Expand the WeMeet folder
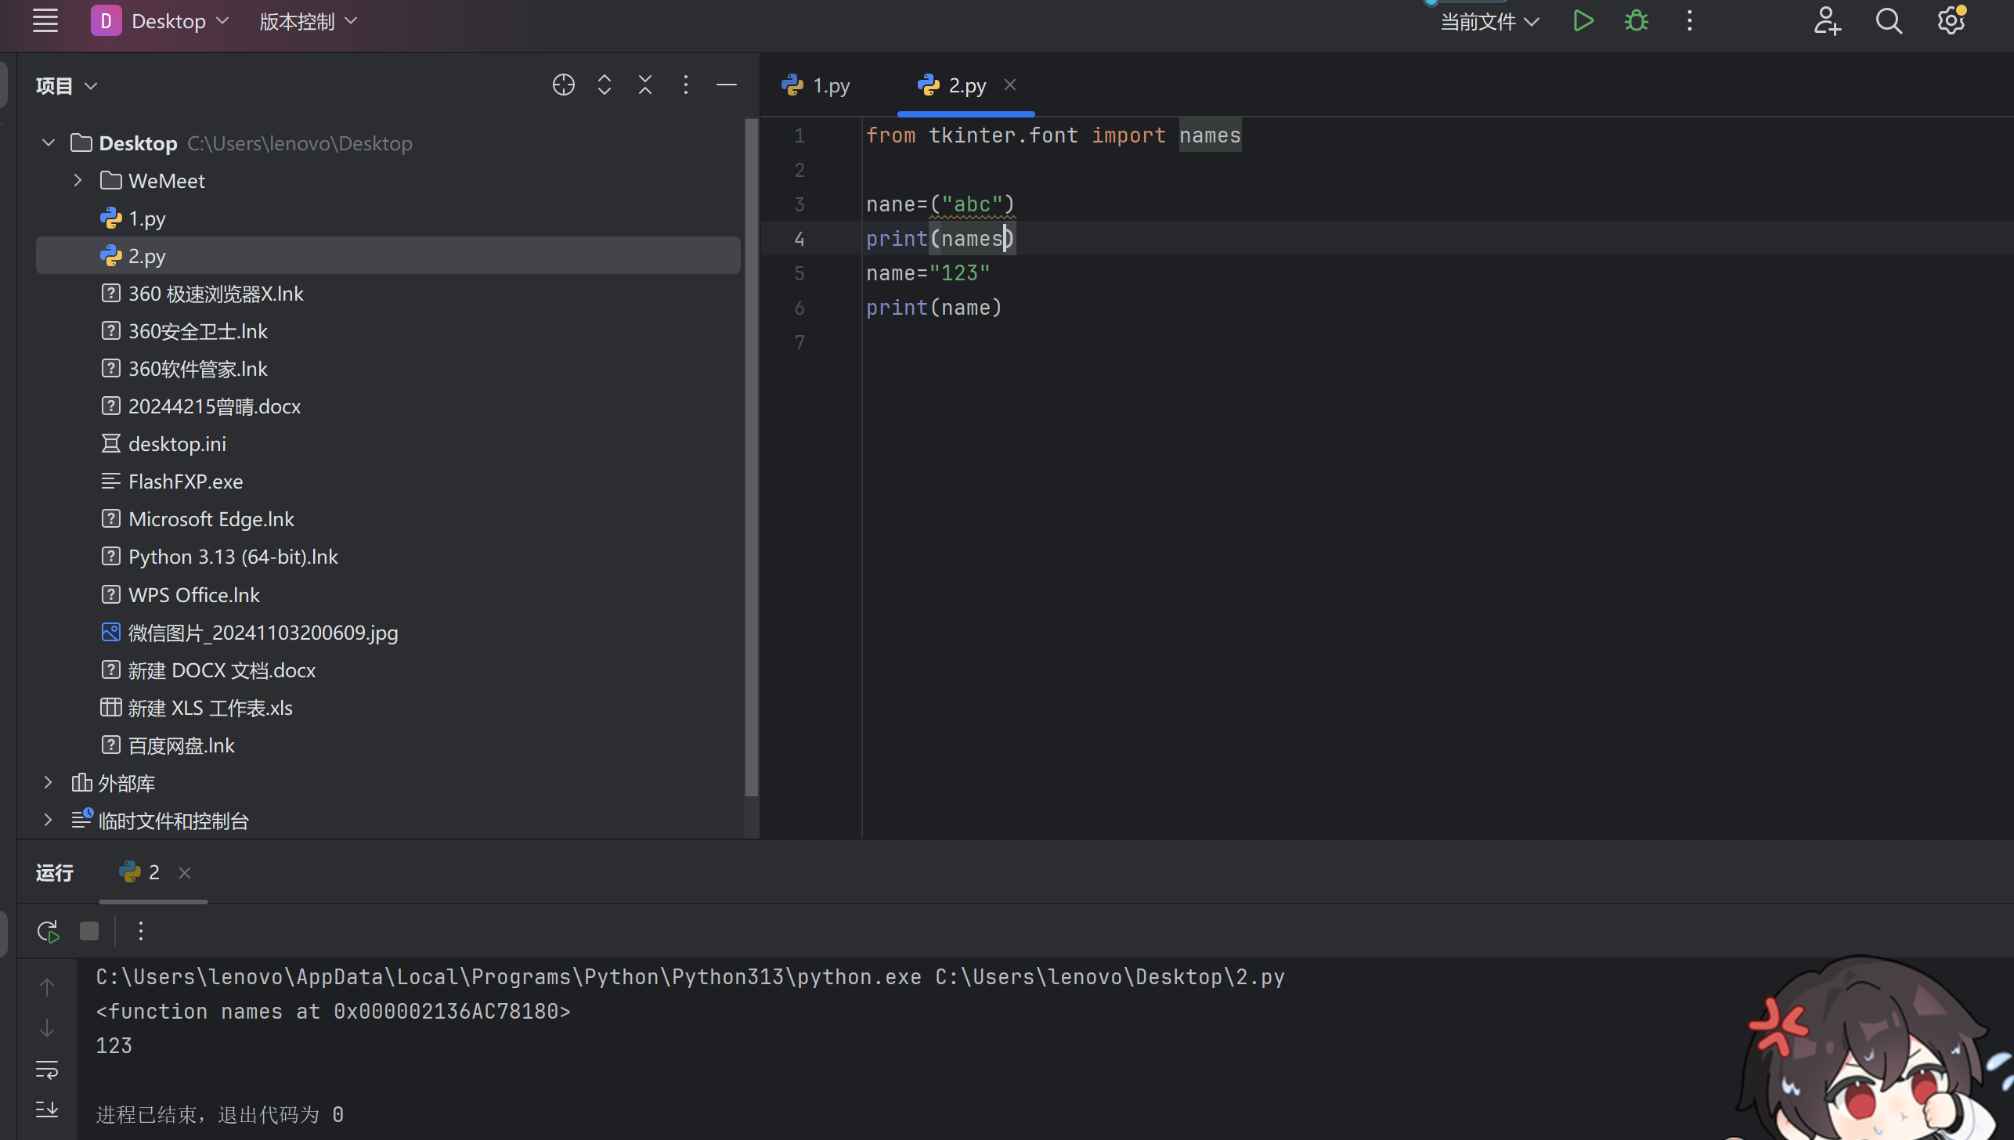Screen dimensions: 2014x1140 coord(78,181)
